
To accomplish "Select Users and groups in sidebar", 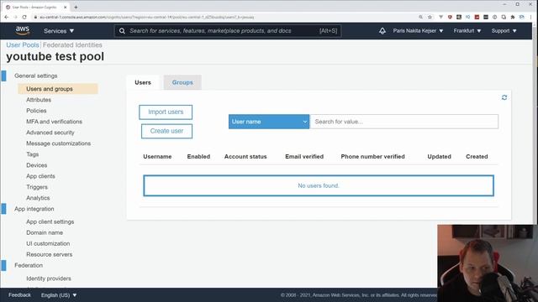I will [x=58, y=89].
